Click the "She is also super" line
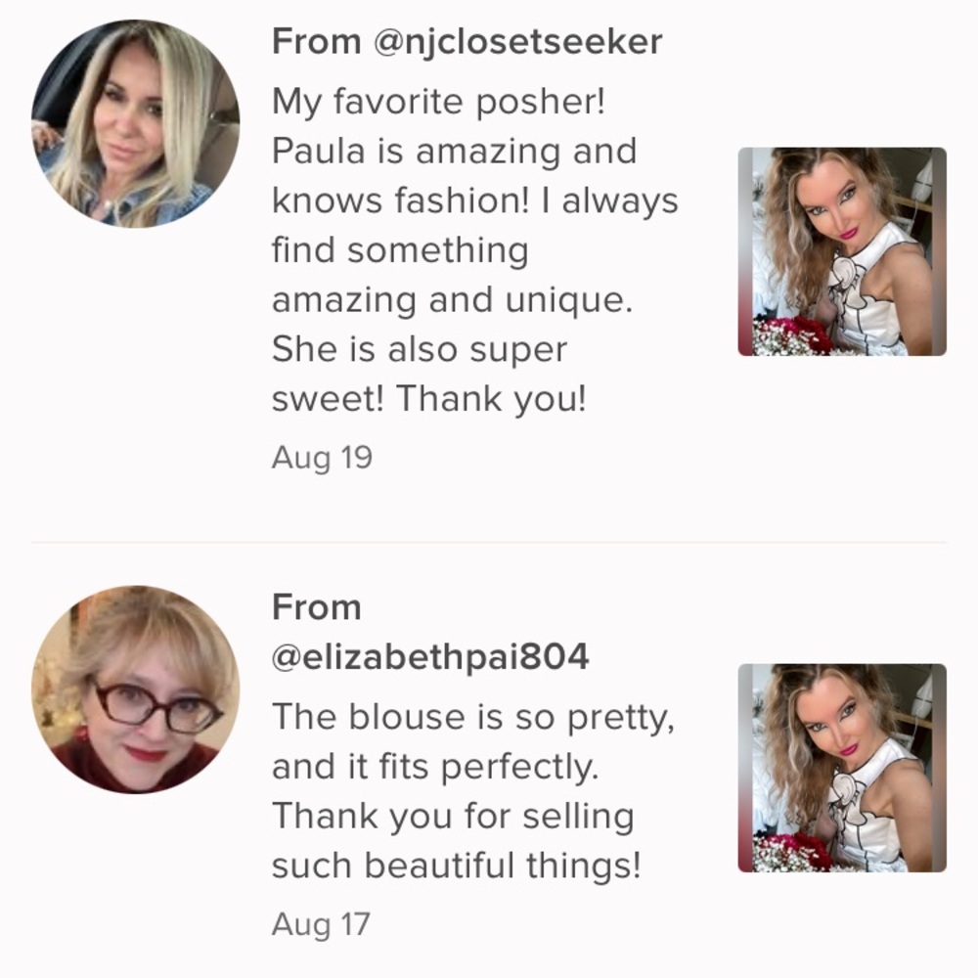Screen dimensions: 978x978 pos(420,350)
